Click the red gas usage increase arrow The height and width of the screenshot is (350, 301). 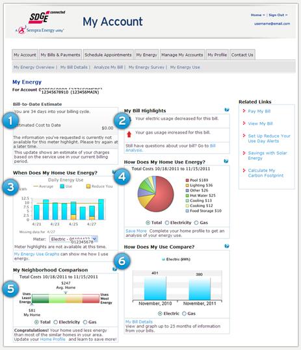coord(129,134)
